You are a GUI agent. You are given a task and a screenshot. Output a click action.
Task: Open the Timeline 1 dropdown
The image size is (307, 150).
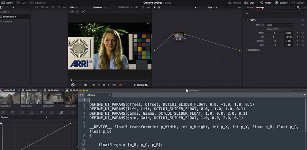[x=100, y=7]
